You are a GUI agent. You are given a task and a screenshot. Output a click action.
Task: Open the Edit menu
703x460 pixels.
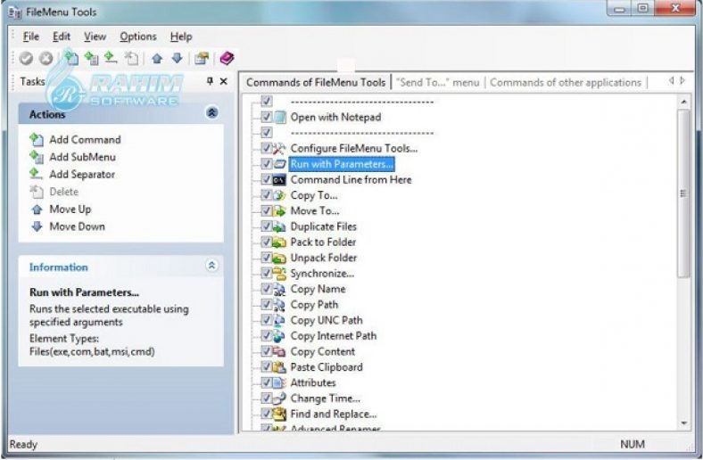[x=62, y=37]
